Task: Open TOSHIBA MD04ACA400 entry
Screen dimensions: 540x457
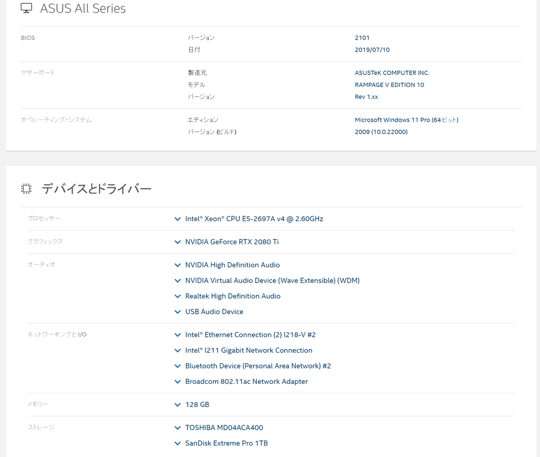Action: click(224, 428)
